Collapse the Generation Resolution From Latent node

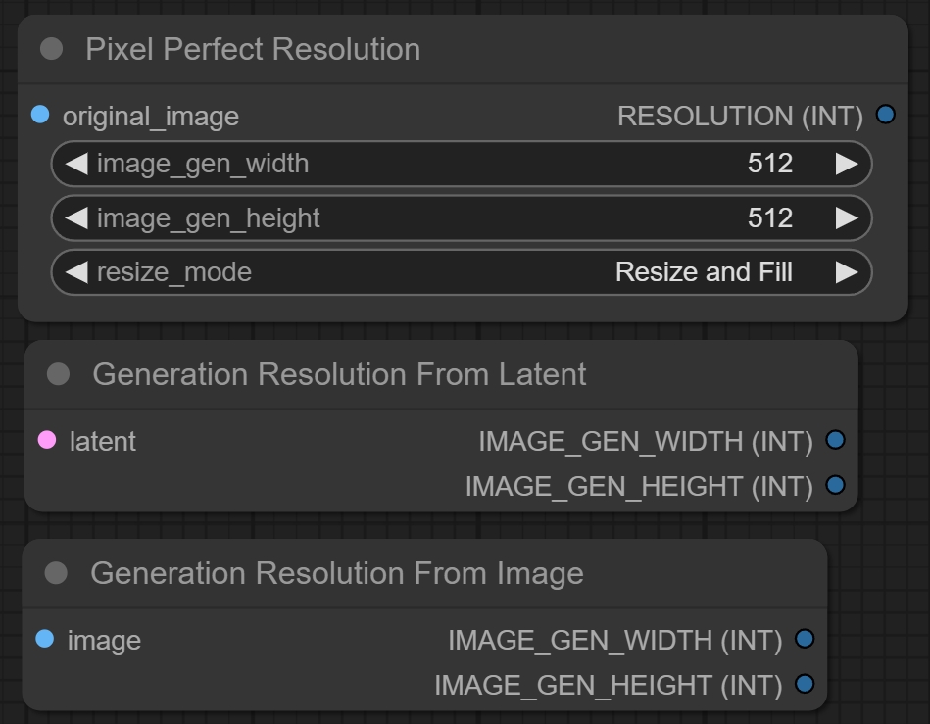(59, 373)
